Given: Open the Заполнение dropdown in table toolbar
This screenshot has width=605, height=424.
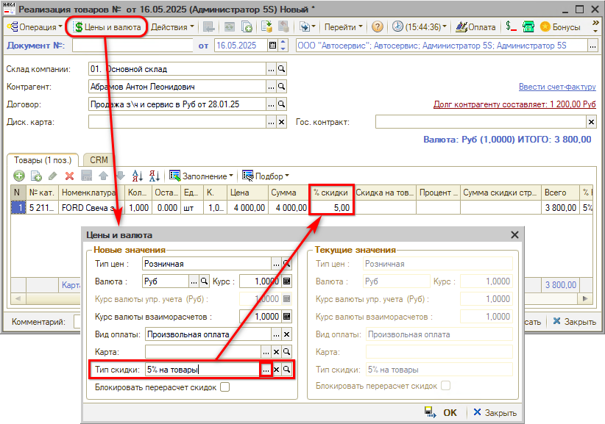Looking at the screenshot, I should click(x=202, y=176).
